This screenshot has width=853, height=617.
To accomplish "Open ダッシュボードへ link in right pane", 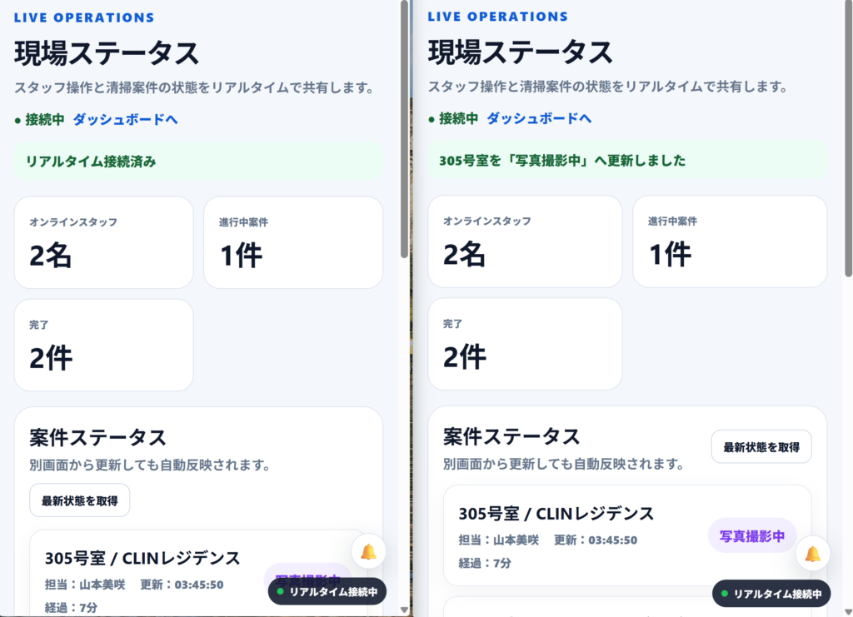I will click(539, 118).
